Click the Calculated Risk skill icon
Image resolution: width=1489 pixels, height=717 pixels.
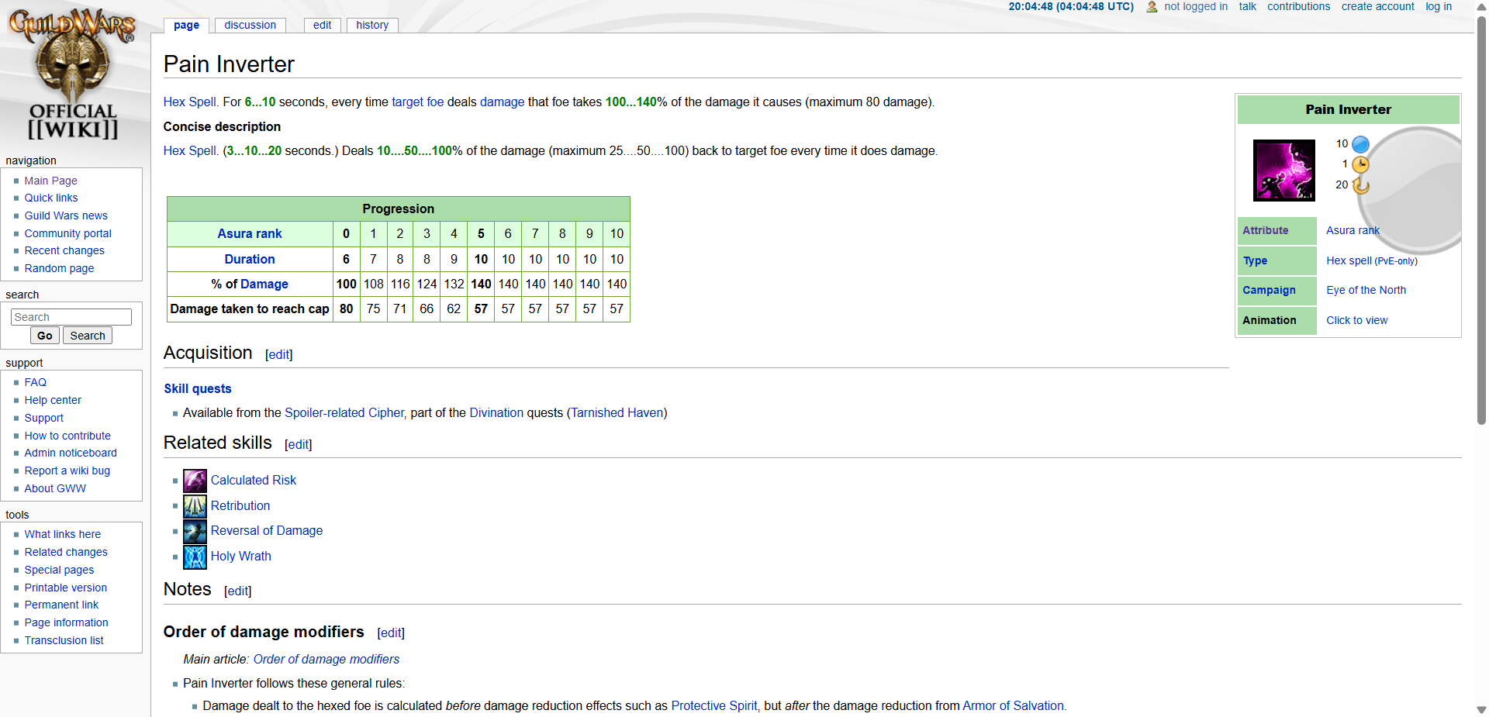pyautogui.click(x=195, y=481)
